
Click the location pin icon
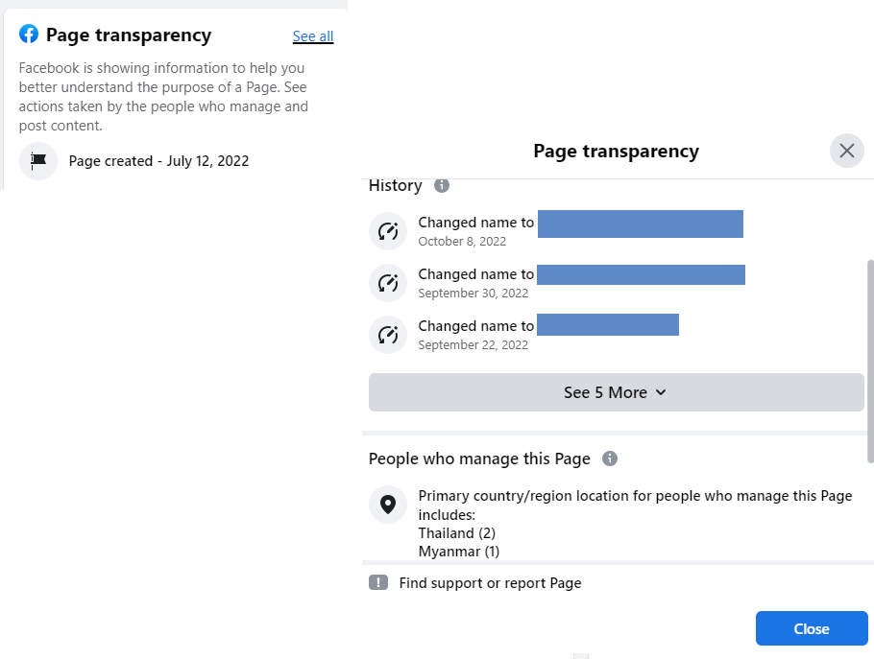pyautogui.click(x=388, y=505)
